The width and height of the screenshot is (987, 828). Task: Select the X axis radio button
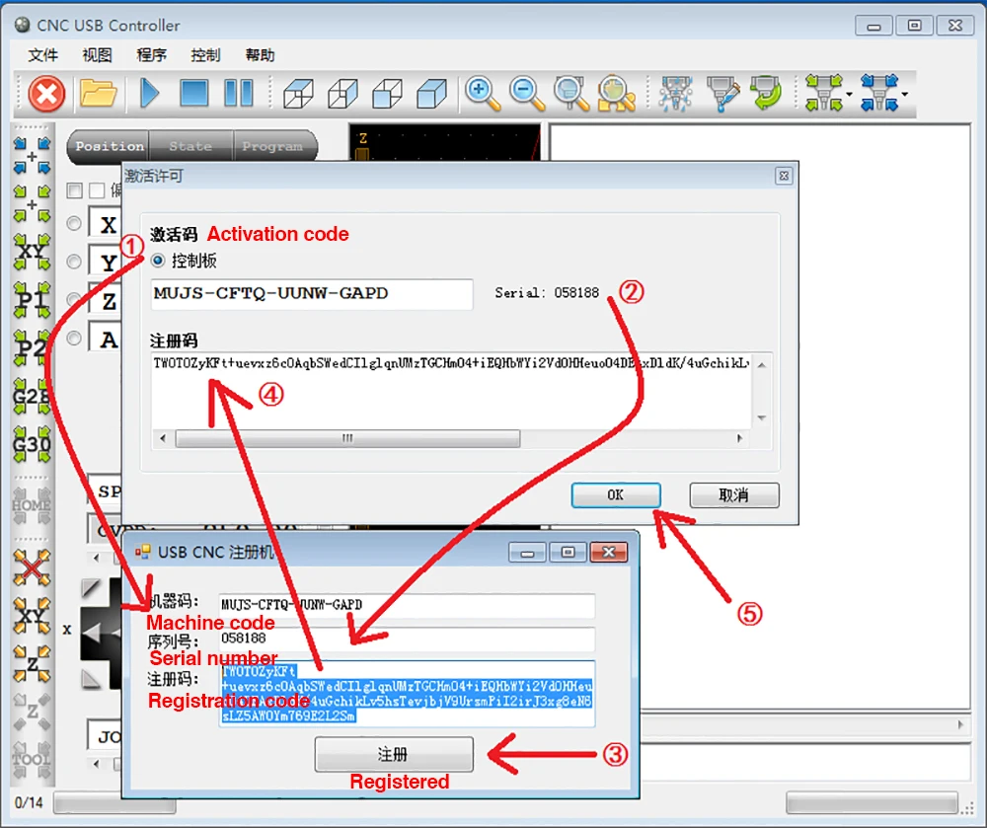74,223
